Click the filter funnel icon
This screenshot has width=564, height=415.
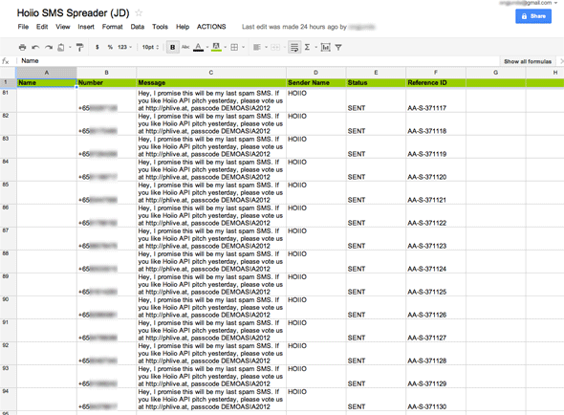(x=338, y=47)
